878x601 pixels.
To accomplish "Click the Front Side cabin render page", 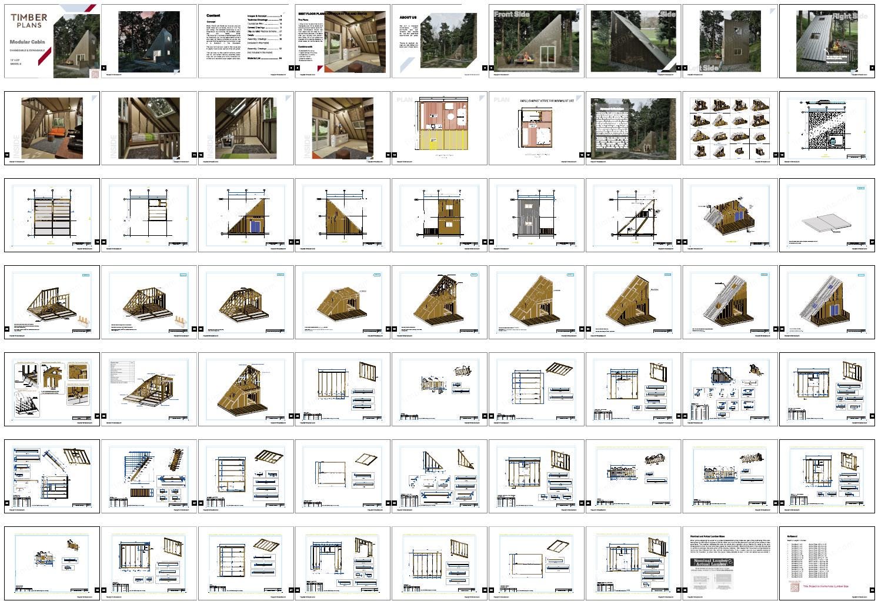I will click(536, 41).
